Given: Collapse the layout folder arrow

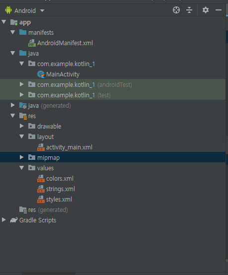Looking at the screenshot, I should pos(22,137).
